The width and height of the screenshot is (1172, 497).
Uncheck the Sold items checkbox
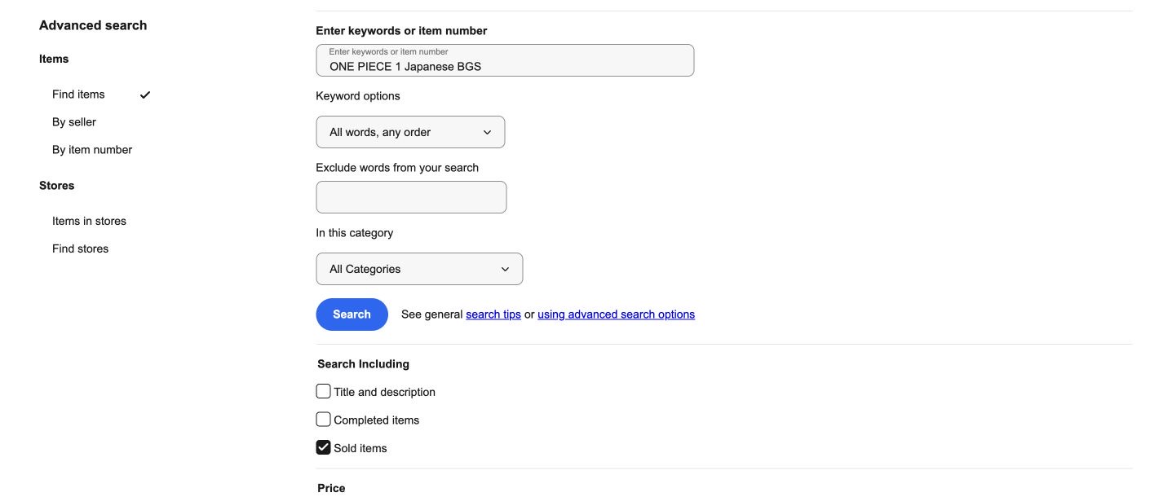click(323, 447)
